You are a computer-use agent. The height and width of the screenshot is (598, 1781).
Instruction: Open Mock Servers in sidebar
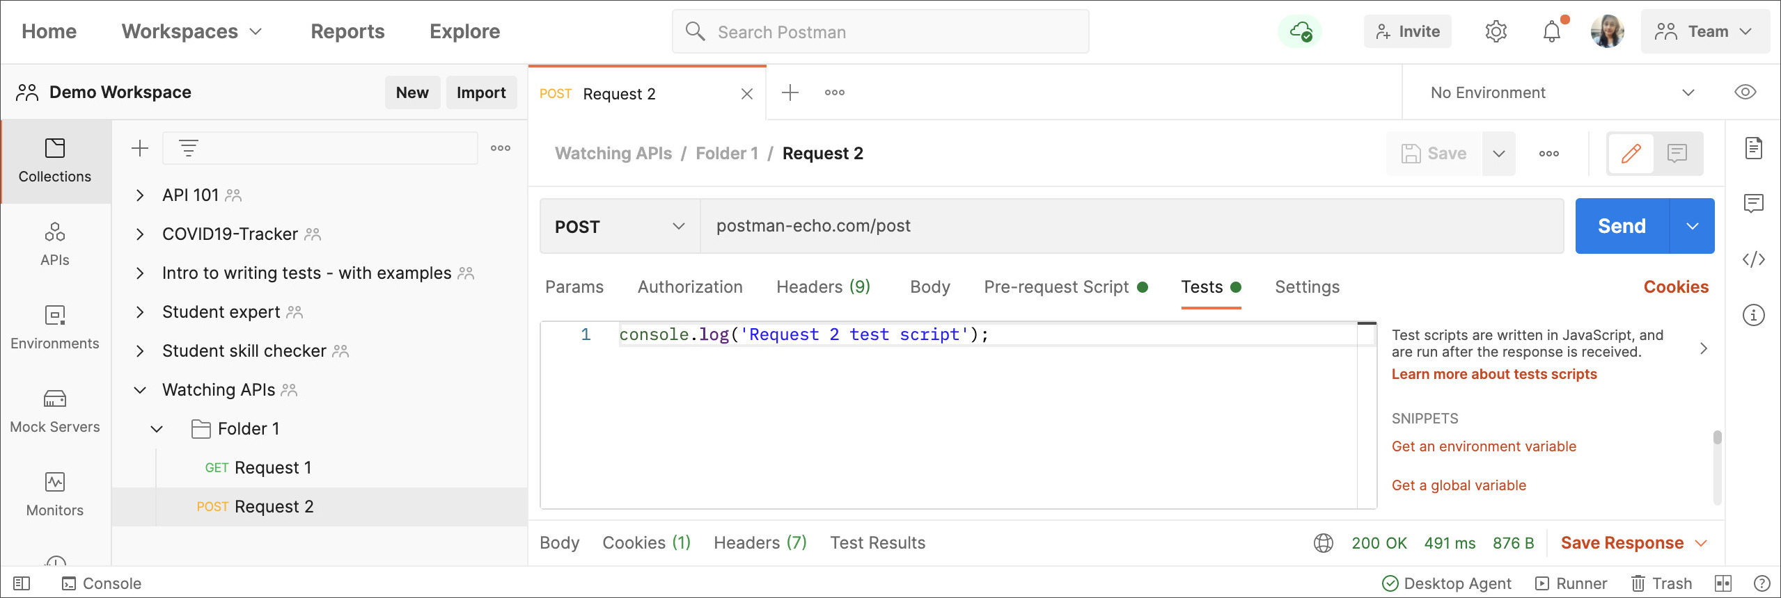point(55,411)
